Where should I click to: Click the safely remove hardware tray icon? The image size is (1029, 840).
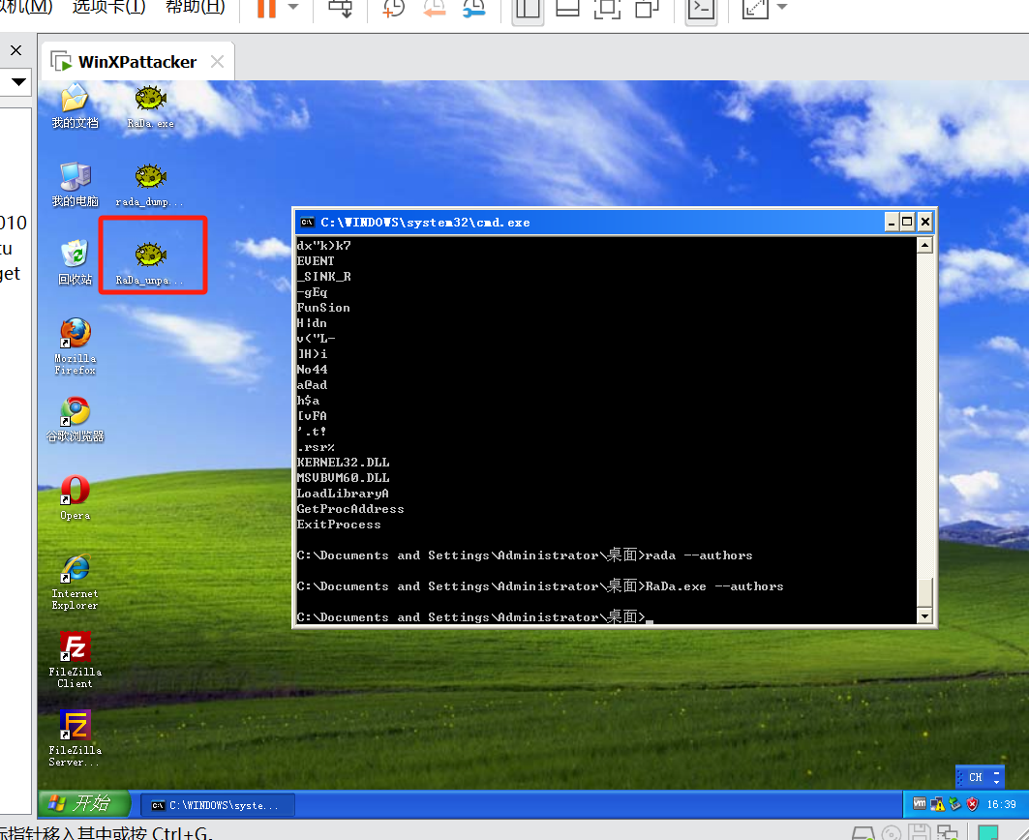954,804
